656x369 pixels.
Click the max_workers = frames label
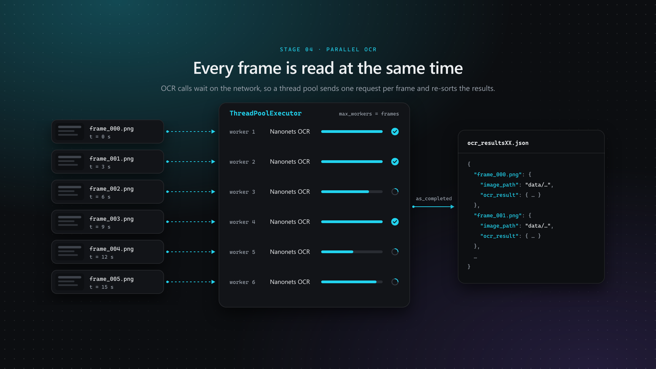[x=369, y=114]
